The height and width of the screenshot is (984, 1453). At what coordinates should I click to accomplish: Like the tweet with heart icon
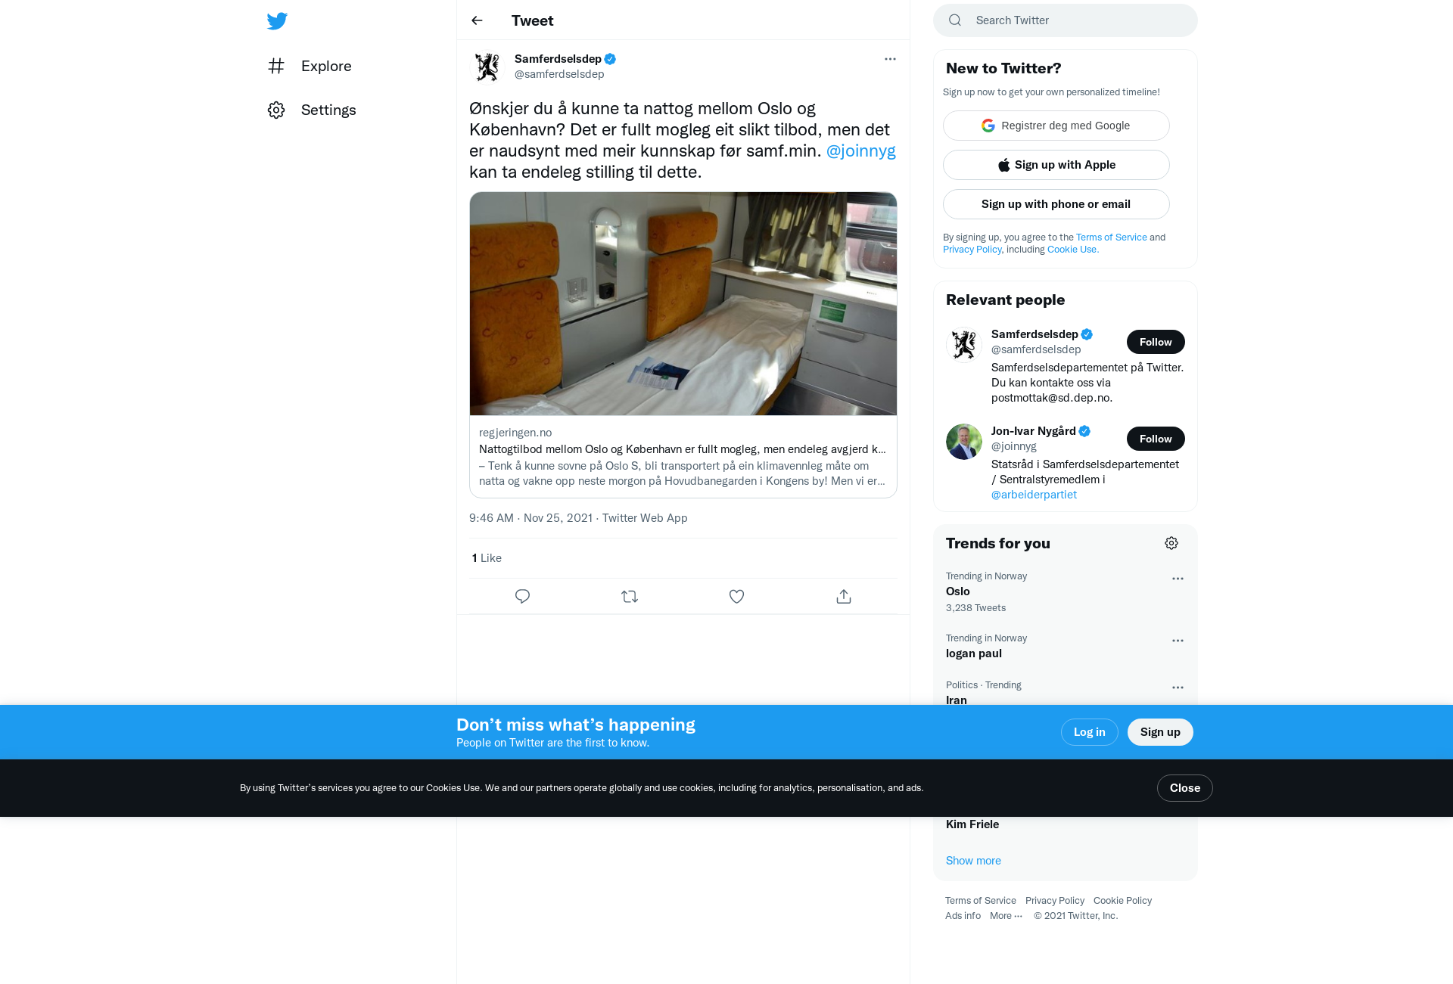coord(736,597)
